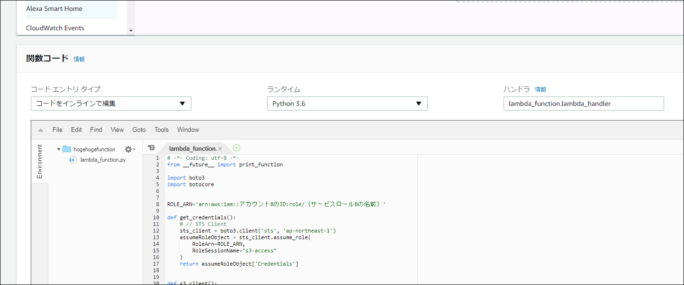Click the 情報 link next to 関数コード
684x285 pixels.
coord(79,59)
